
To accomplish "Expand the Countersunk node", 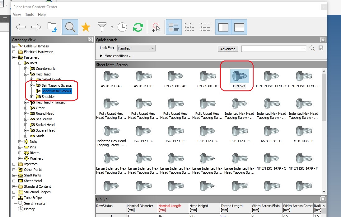I will click(x=26, y=69).
